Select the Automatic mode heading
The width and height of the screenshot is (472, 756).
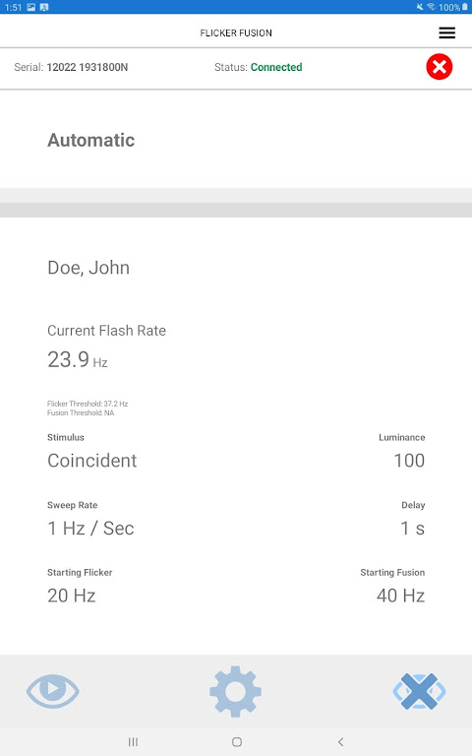pos(91,141)
